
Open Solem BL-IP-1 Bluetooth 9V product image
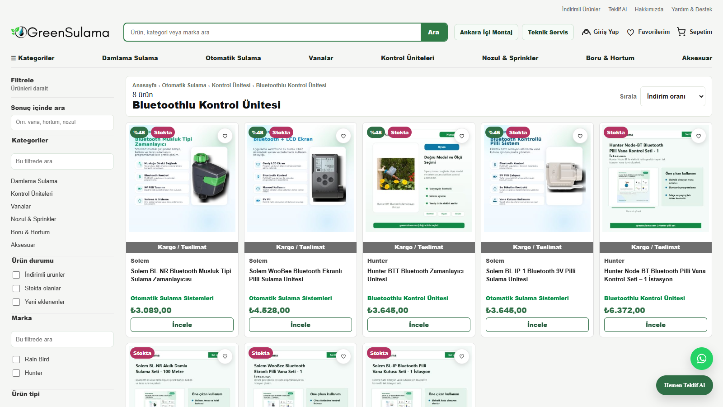tap(537, 179)
